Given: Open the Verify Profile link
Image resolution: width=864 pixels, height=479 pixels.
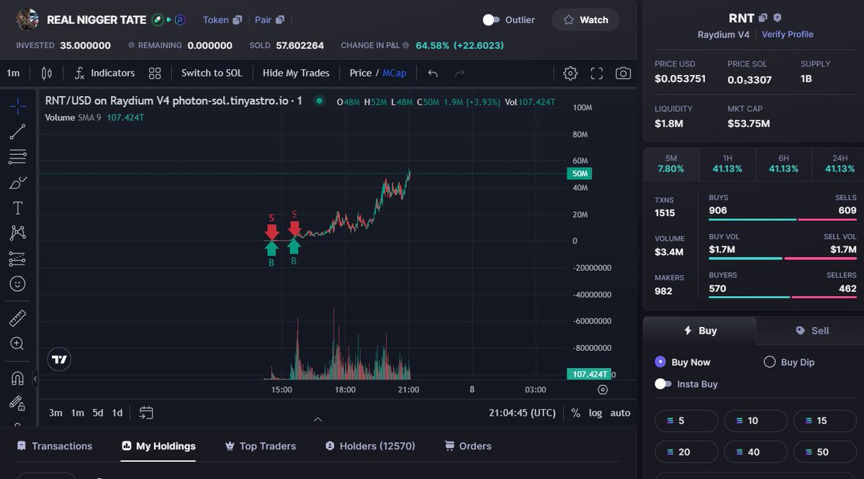Looking at the screenshot, I should (x=788, y=34).
